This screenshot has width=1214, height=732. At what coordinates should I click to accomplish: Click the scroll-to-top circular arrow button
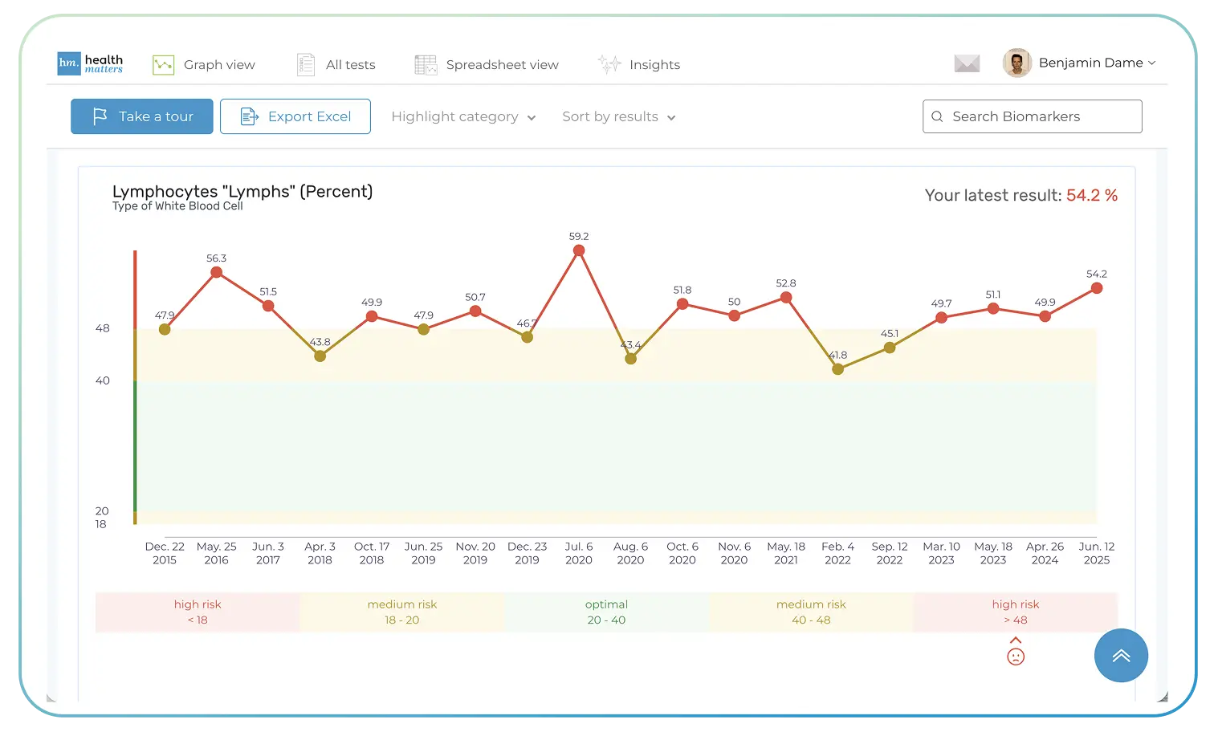pos(1121,656)
